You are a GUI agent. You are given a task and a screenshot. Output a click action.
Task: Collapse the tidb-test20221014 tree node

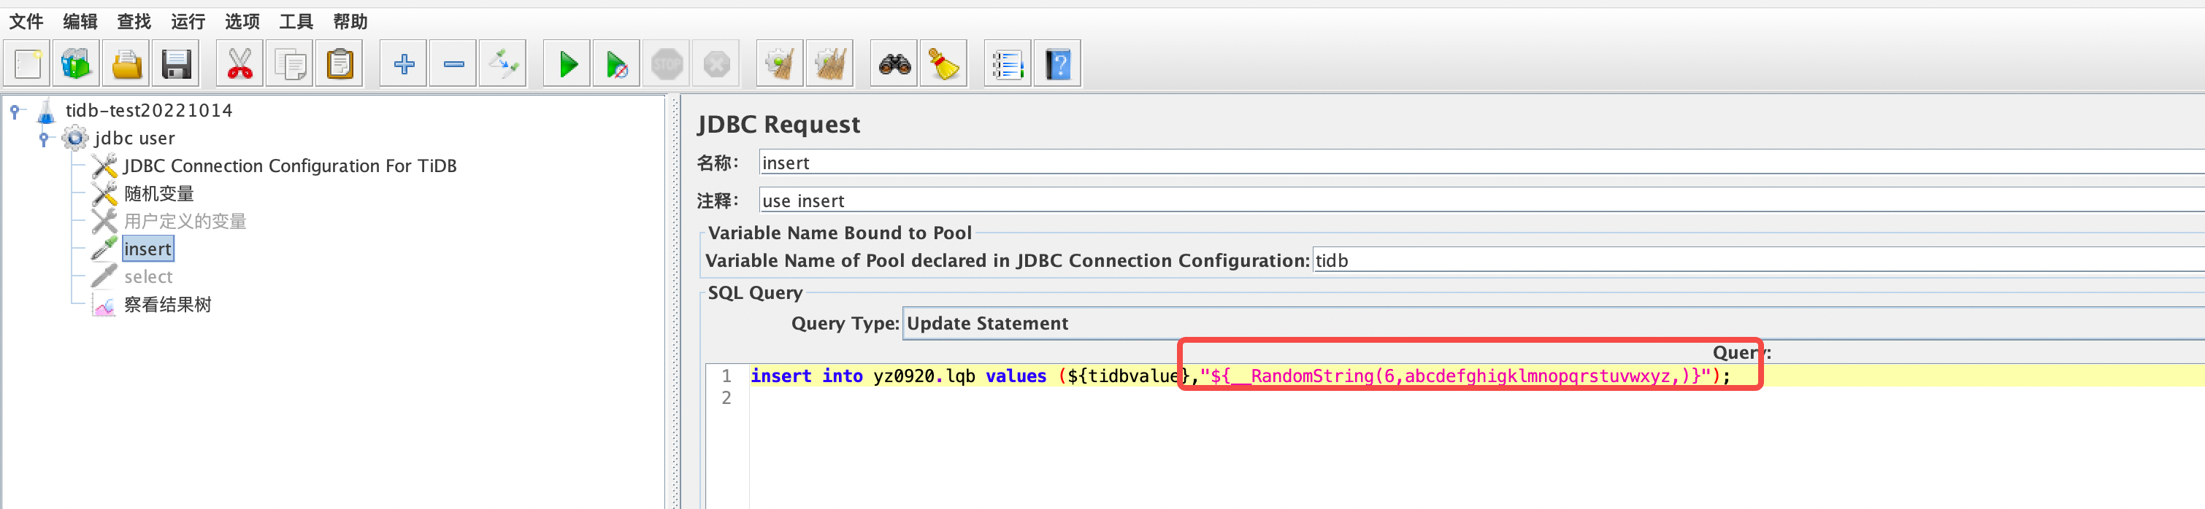click(15, 110)
